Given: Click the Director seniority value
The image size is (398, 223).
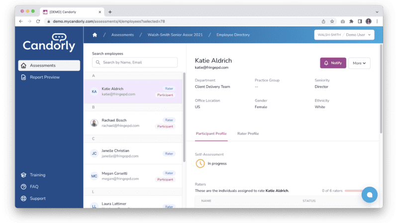Looking at the screenshot, I should pos(321,87).
